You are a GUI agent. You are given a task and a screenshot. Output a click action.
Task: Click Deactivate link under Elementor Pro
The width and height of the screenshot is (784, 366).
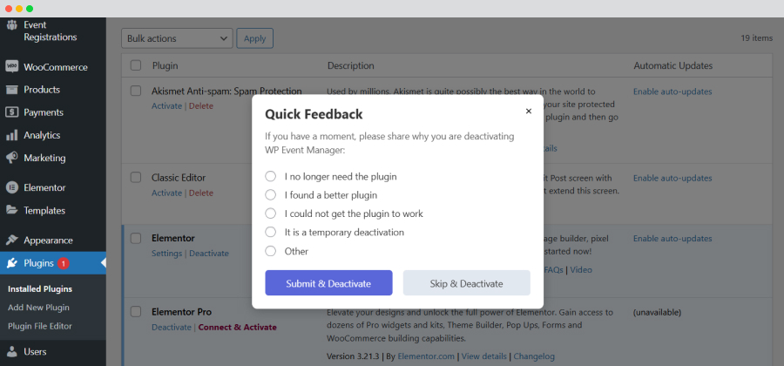click(172, 327)
